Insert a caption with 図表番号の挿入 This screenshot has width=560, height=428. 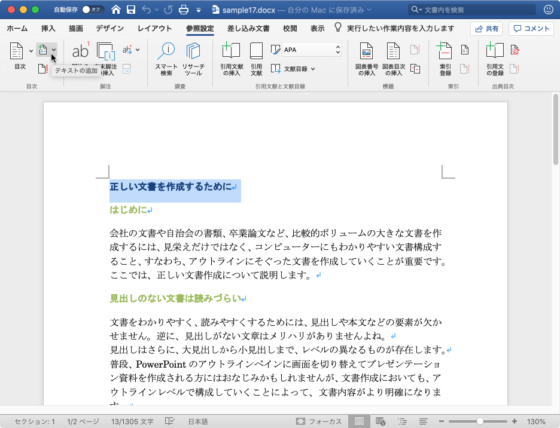367,57
